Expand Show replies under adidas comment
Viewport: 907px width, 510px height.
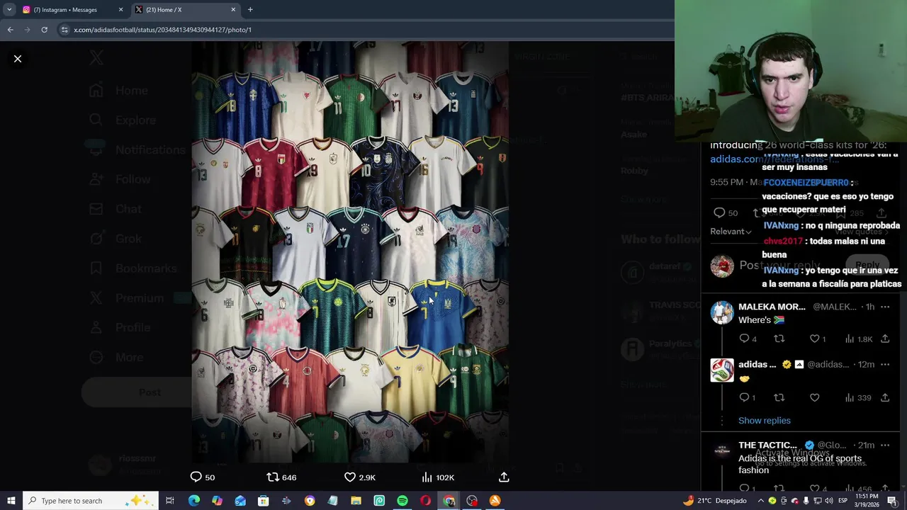(765, 421)
